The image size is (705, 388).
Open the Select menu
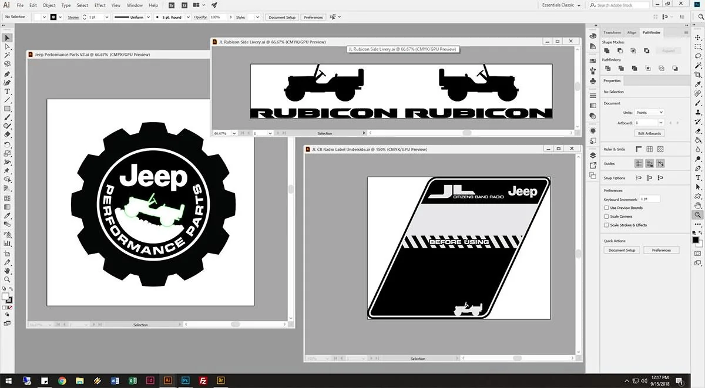pos(83,5)
